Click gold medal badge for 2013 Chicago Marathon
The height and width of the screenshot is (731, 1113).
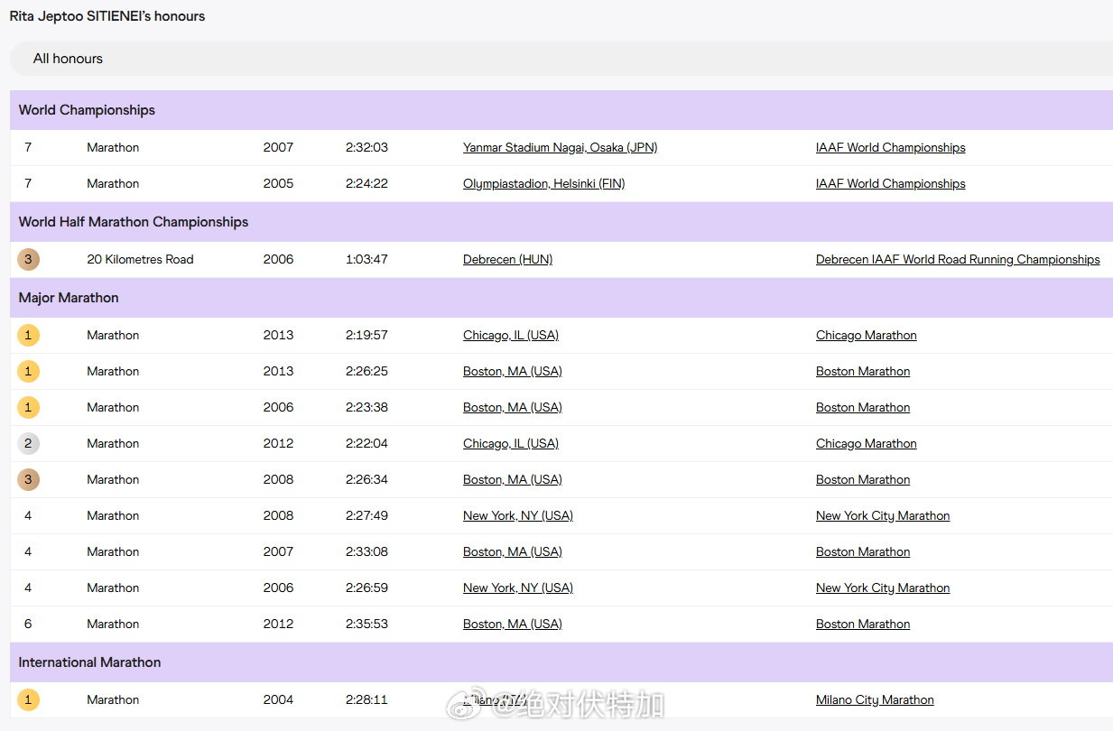(28, 336)
